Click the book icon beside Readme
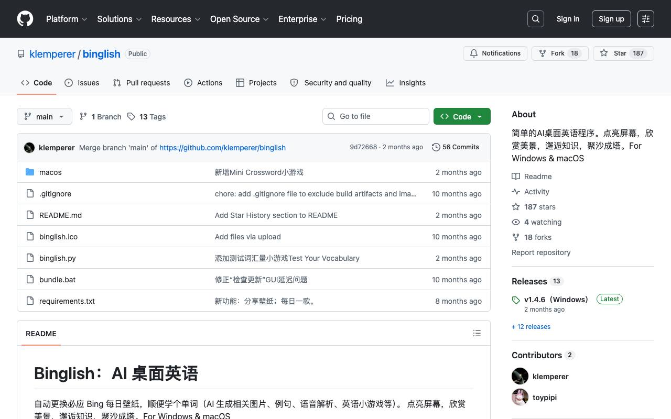Image resolution: width=671 pixels, height=419 pixels. click(x=516, y=177)
